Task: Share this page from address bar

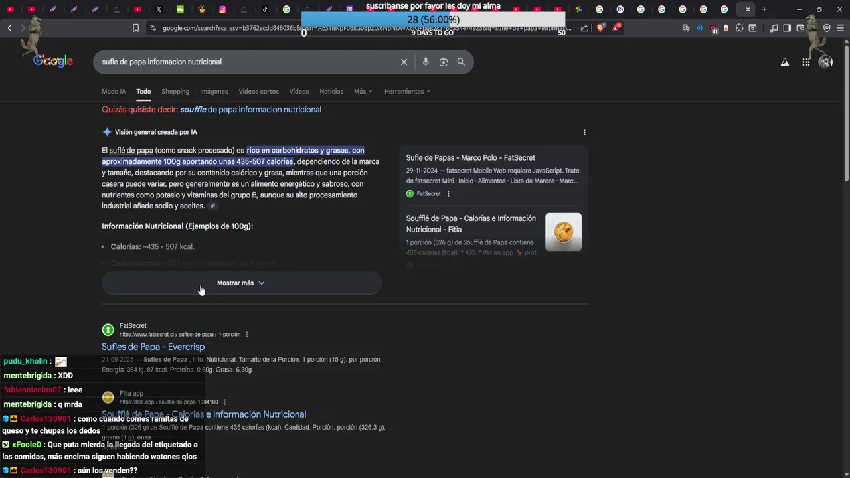Action: tap(584, 28)
